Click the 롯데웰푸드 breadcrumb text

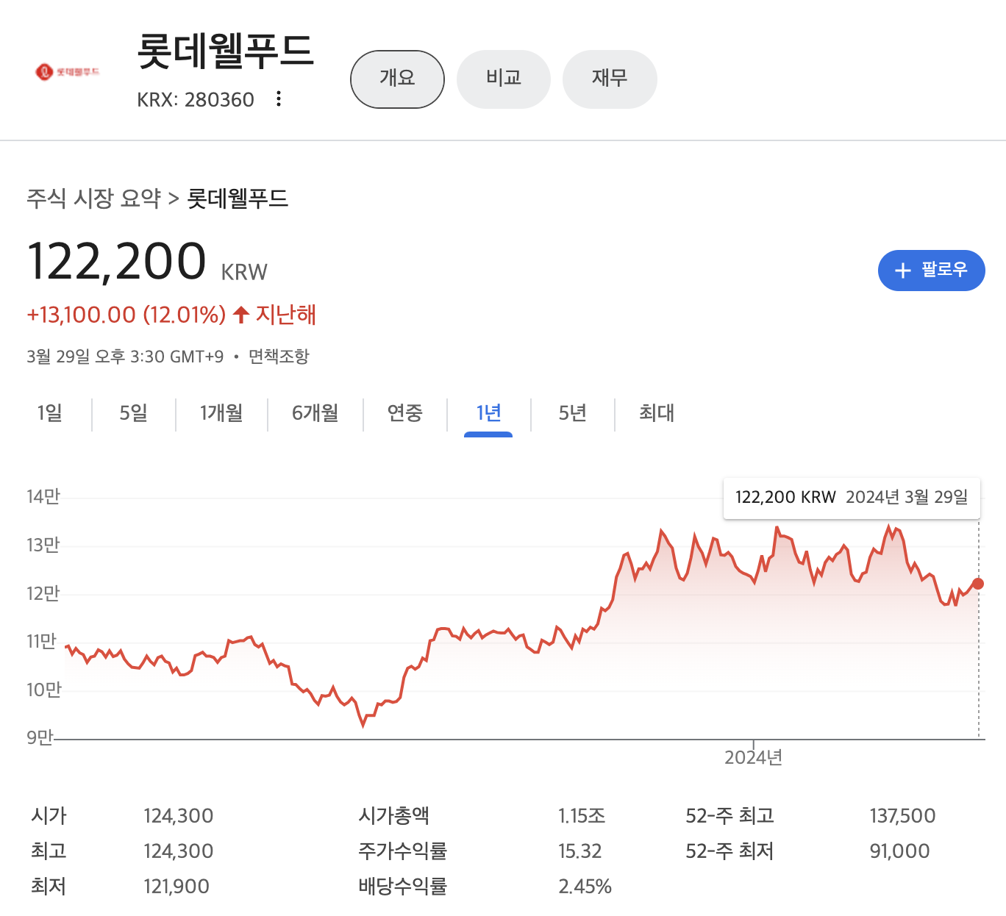point(238,198)
